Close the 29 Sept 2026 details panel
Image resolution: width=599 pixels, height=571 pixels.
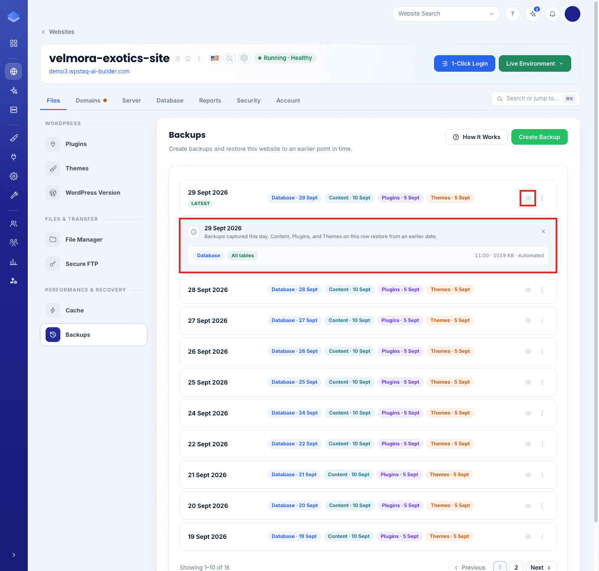click(543, 232)
